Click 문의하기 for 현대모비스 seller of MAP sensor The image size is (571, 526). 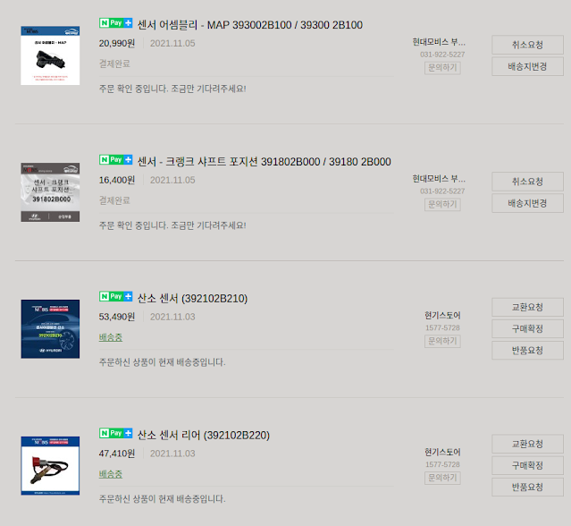[x=442, y=68]
